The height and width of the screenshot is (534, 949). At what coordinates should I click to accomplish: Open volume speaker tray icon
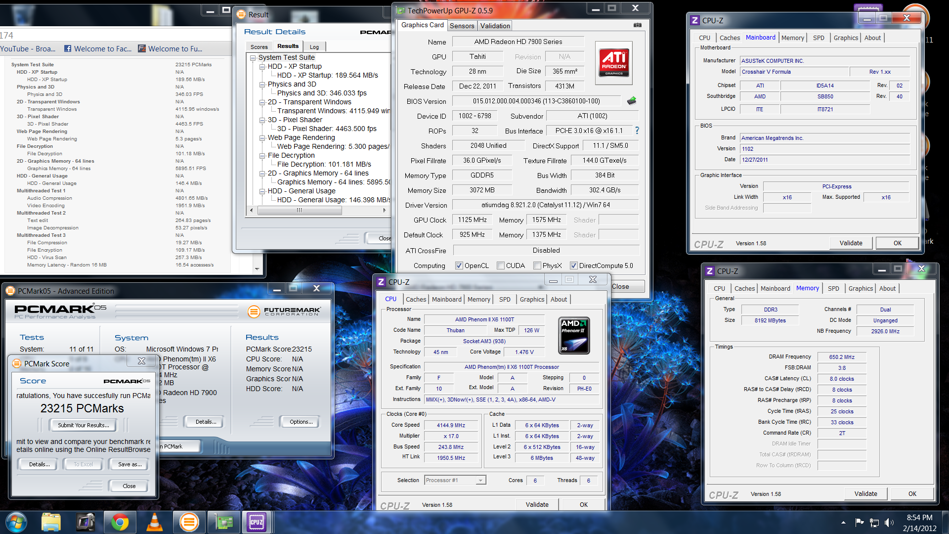pyautogui.click(x=889, y=522)
